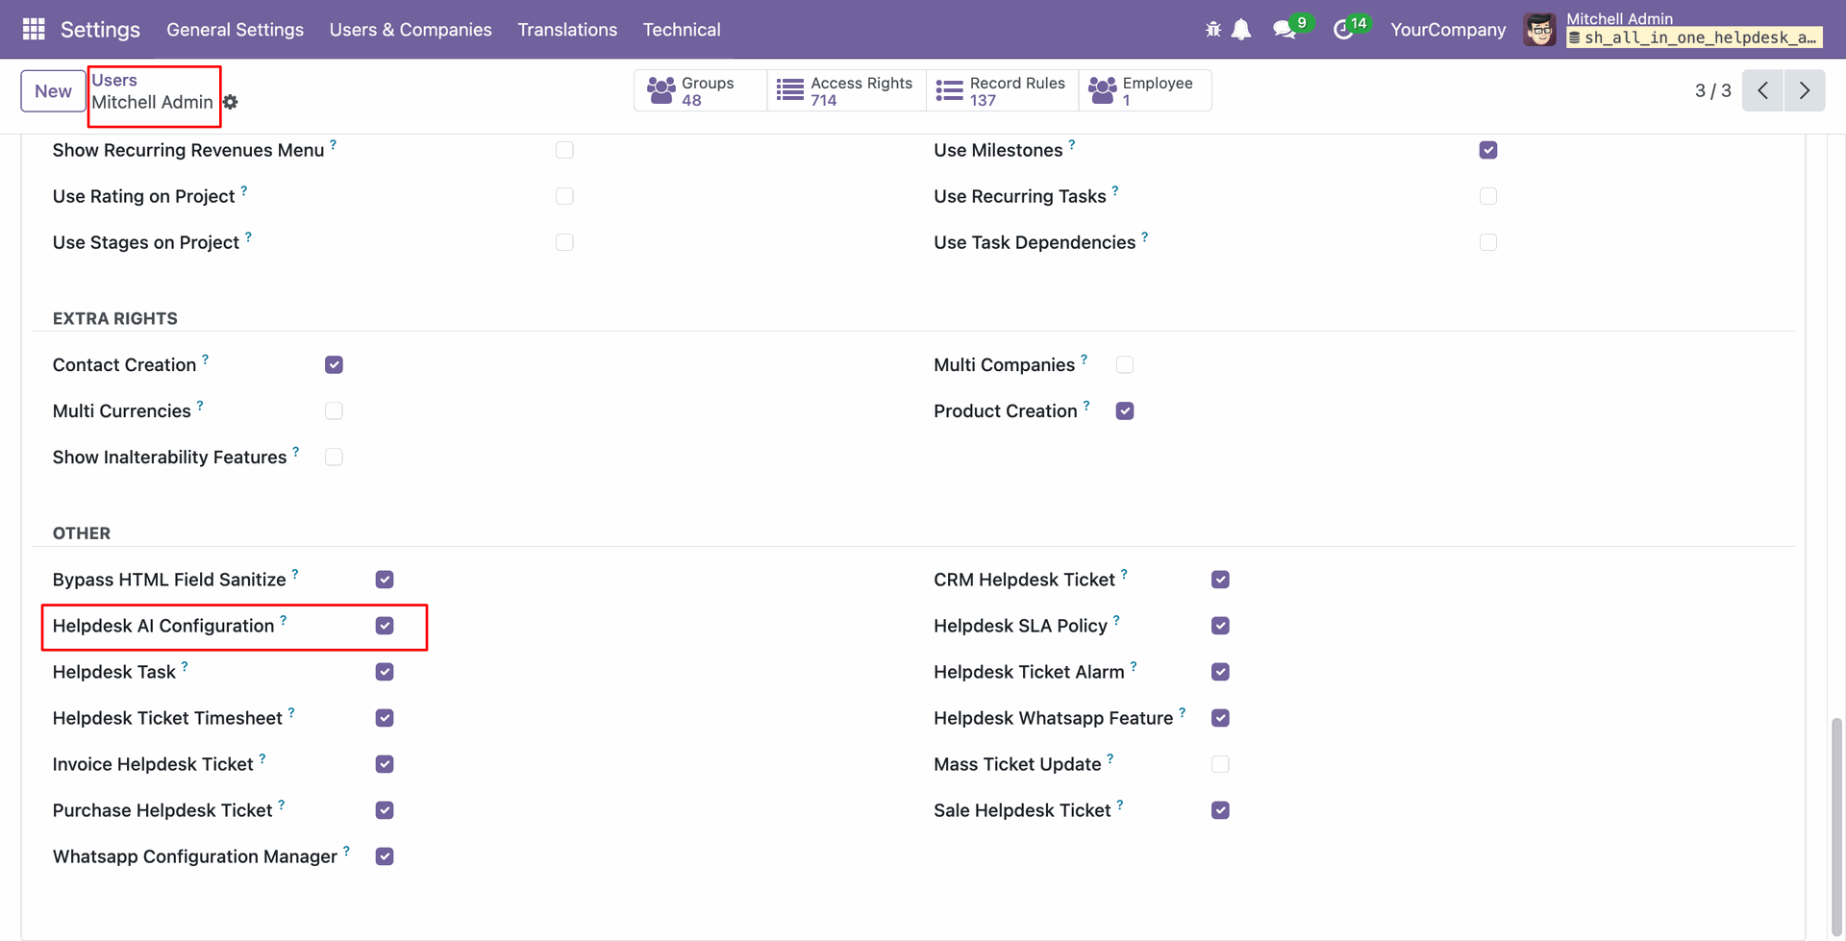This screenshot has height=941, width=1846.
Task: Click Mitchell Admin's avatar picture
Action: click(x=1540, y=30)
